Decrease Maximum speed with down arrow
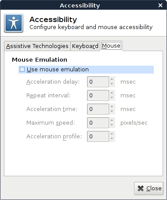Screen dimensions: 167x200 pyautogui.click(x=112, y=125)
